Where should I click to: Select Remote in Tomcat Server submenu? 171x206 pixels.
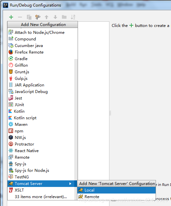click(116, 197)
